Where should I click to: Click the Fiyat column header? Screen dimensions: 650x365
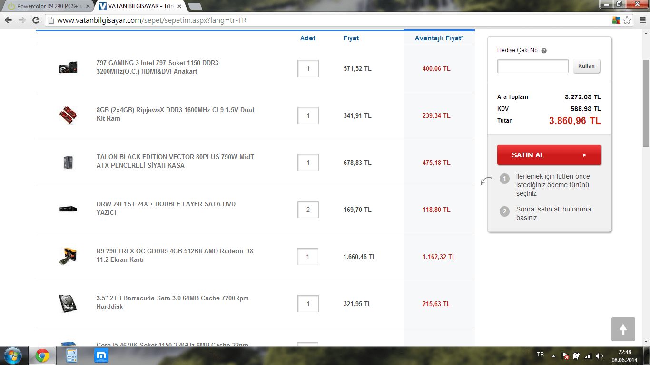click(x=351, y=38)
